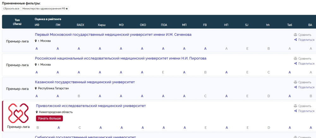Open Казанский государственный медицинский университет link
The width and height of the screenshot is (316, 138).
coord(85,82)
